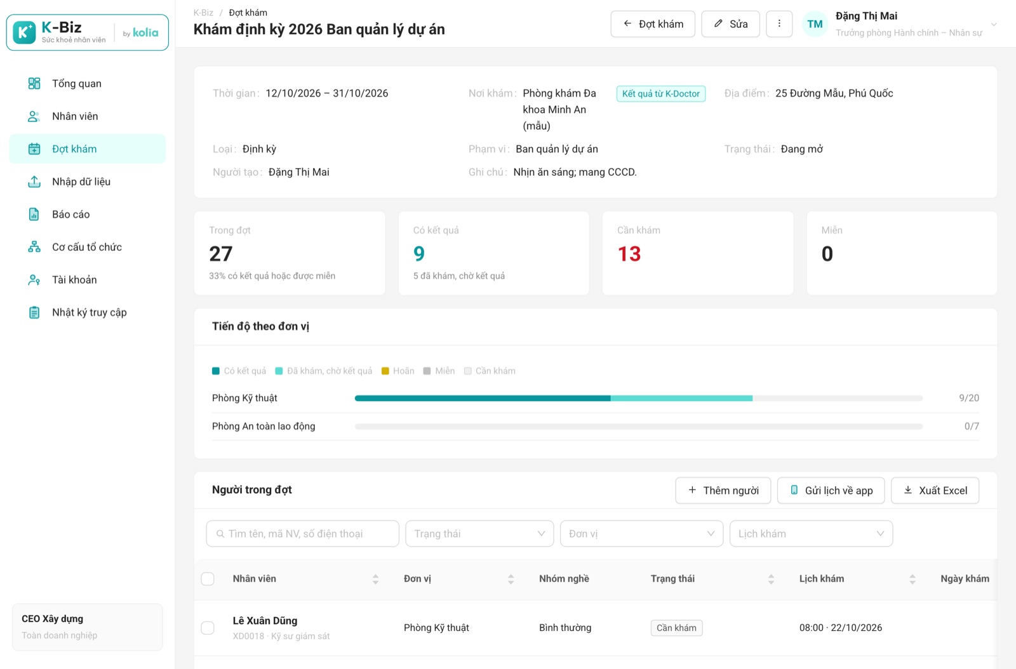The image size is (1016, 669).
Task: Go to Tổng quan menu item
Action: point(88,84)
